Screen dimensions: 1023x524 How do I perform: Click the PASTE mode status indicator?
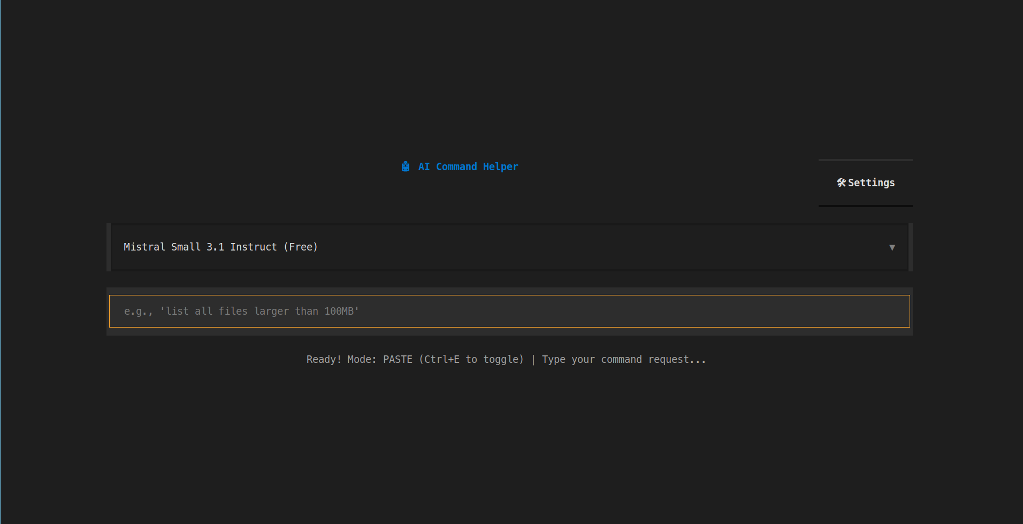pos(398,359)
